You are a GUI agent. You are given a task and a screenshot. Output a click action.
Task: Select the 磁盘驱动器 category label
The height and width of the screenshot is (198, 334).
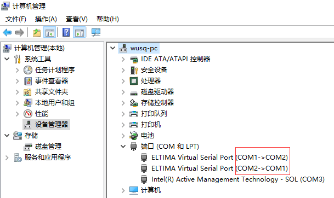point(157,92)
